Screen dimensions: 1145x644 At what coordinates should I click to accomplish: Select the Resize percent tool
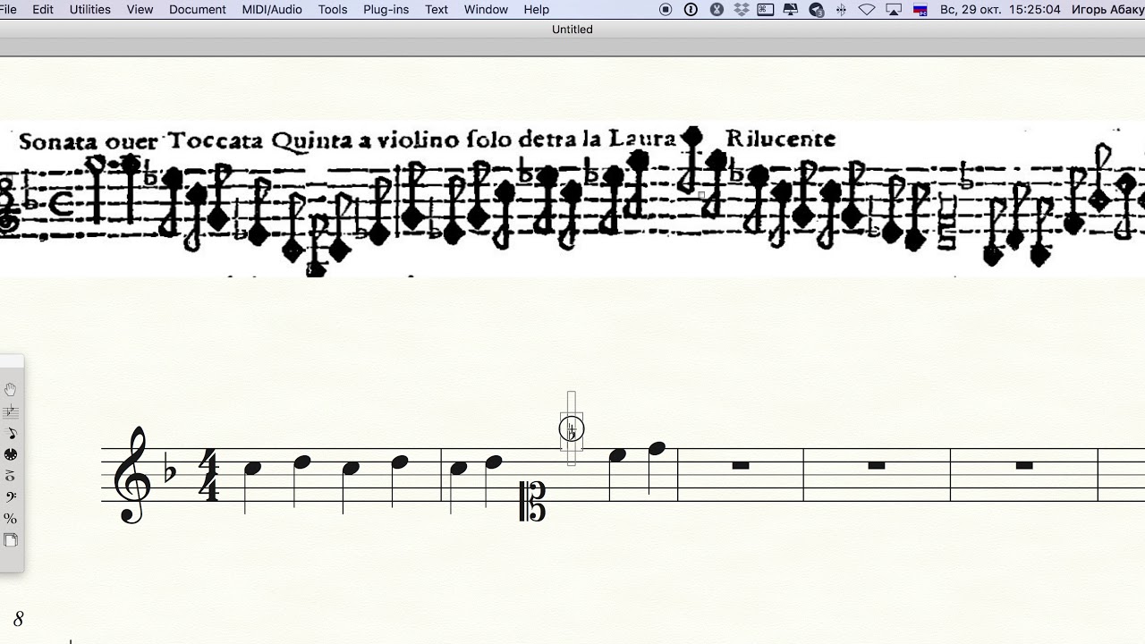(11, 519)
